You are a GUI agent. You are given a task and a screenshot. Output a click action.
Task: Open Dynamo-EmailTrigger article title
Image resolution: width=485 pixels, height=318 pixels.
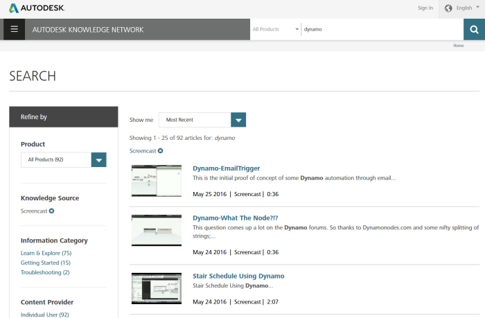[x=227, y=168]
